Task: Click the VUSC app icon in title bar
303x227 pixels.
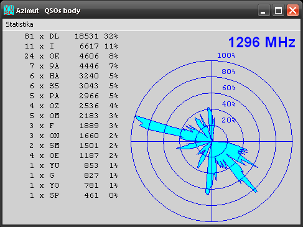Action: point(9,10)
